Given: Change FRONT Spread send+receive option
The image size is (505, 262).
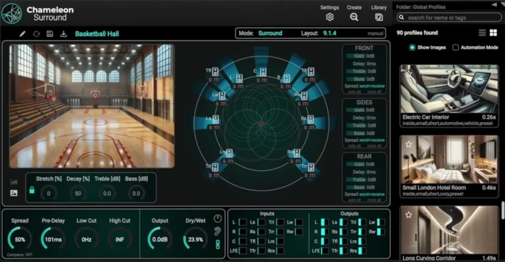Looking at the screenshot, I should (372, 86).
